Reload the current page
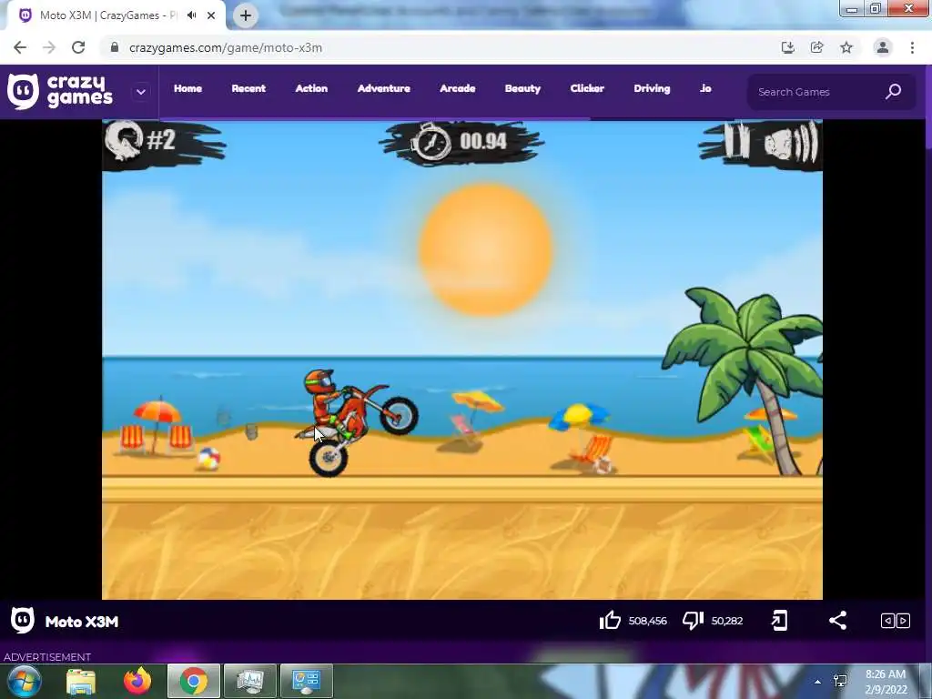Viewport: 932px width, 699px height. coord(78,47)
